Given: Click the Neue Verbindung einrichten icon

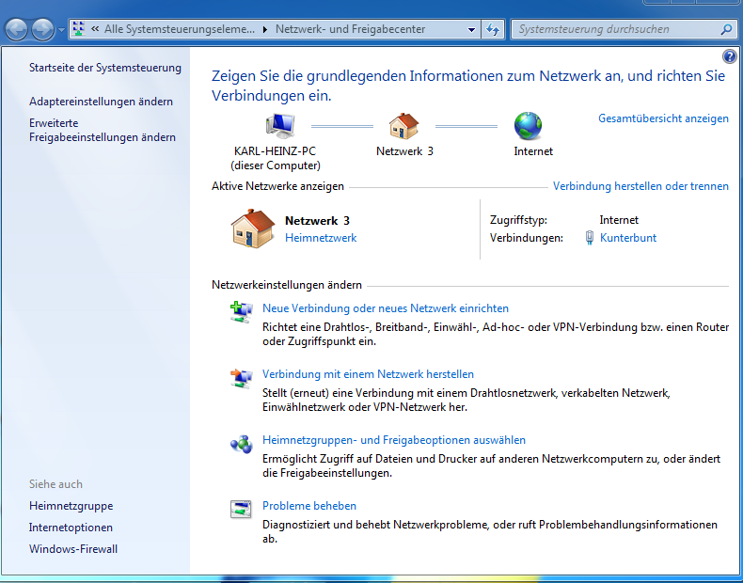Looking at the screenshot, I should (242, 311).
